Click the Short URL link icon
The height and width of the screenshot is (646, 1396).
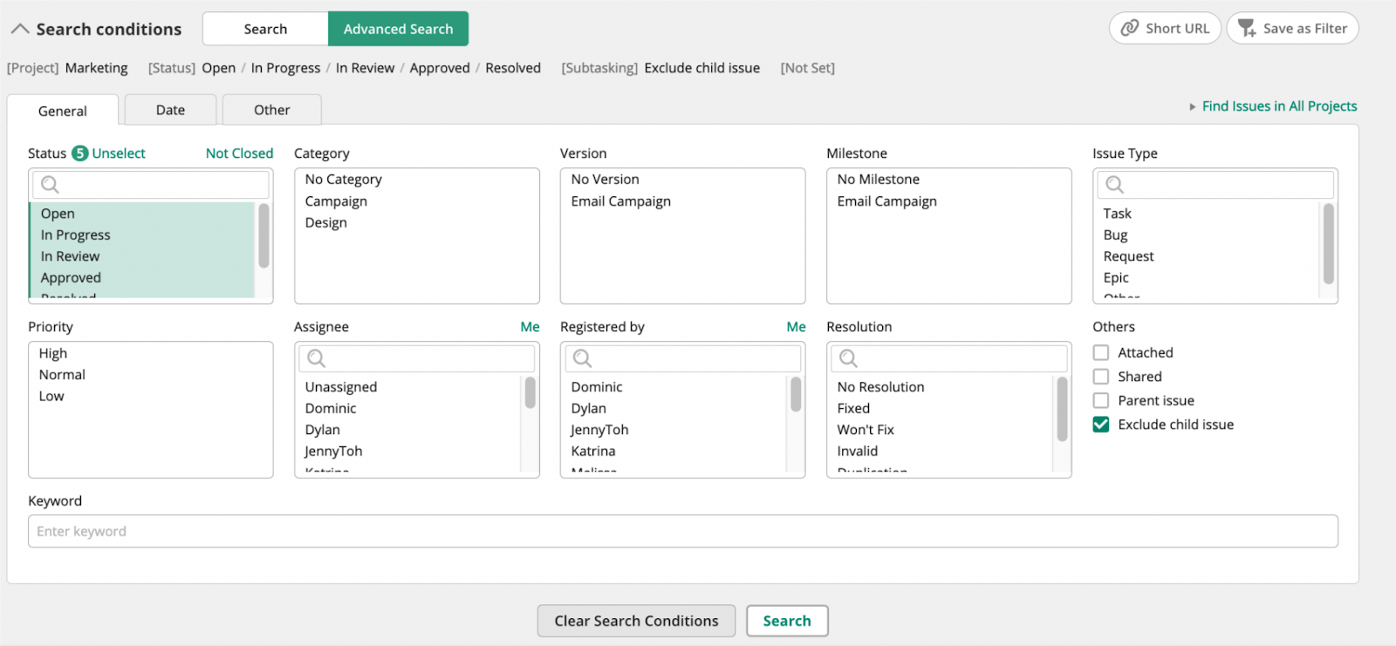point(1130,28)
